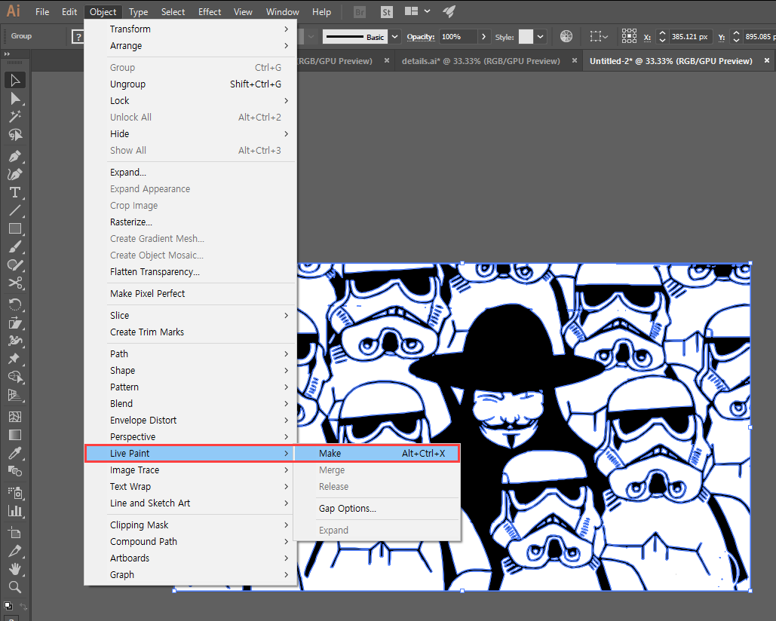The image size is (776, 621).
Task: Select the Hand tool
Action: [15, 568]
